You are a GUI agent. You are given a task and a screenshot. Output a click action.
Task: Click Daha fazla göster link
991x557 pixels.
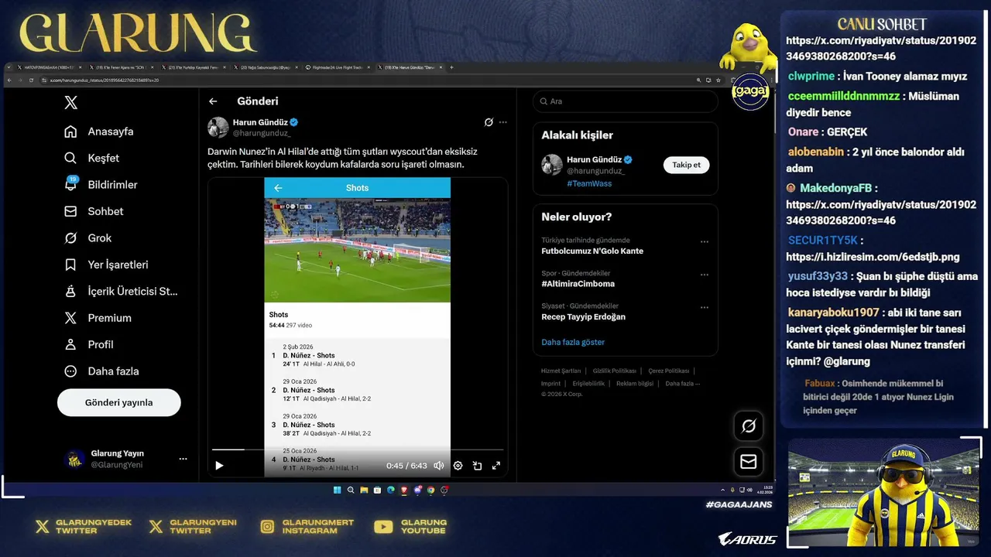573,342
